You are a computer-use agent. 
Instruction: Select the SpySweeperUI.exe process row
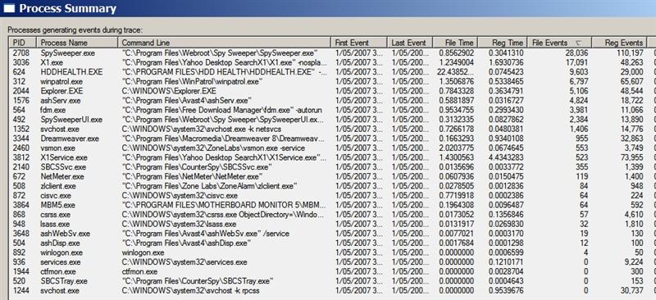pyautogui.click(x=332, y=120)
